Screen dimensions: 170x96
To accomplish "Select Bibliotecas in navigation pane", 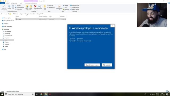I will [6, 29].
